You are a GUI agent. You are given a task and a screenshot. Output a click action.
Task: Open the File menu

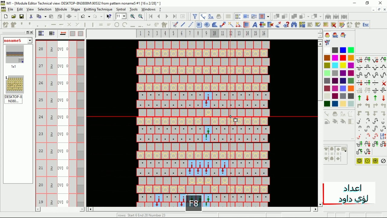coord(10,9)
